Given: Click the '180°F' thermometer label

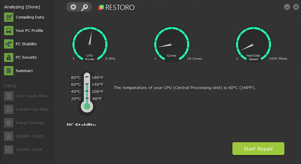Looking at the screenshot, I should (x=97, y=77).
